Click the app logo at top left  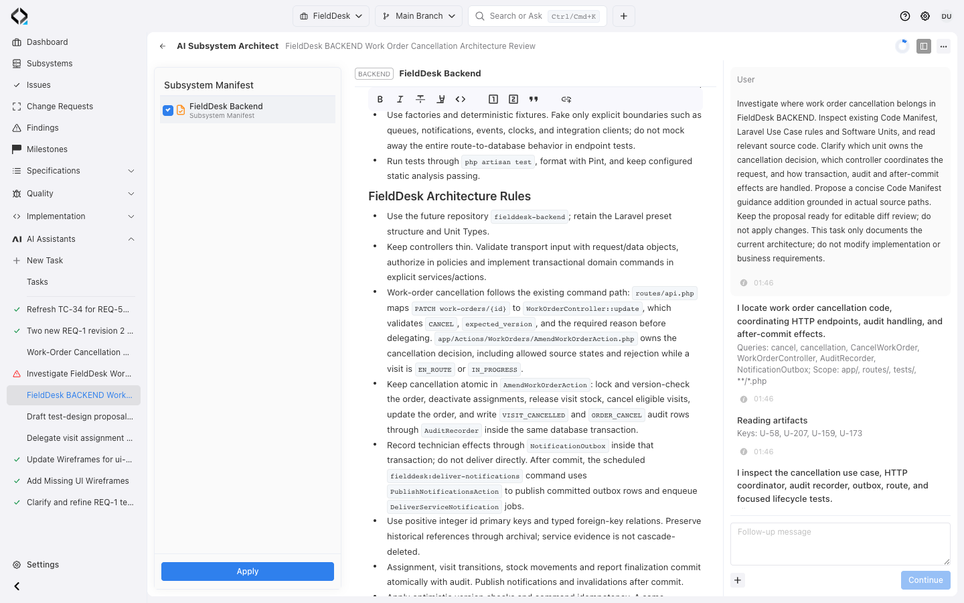click(x=19, y=16)
